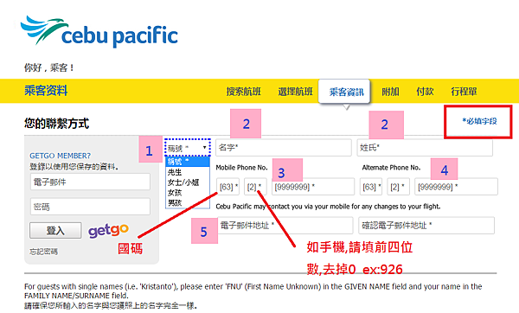Screen dimensions: 519x313
Task: Click the Alternate Phone No. label
Action: coord(391,168)
